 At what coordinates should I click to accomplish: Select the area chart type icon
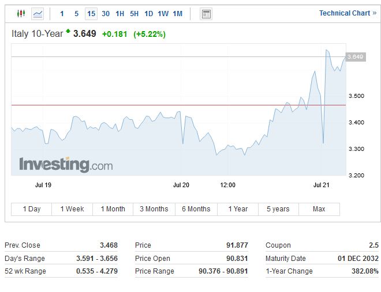[x=38, y=13]
